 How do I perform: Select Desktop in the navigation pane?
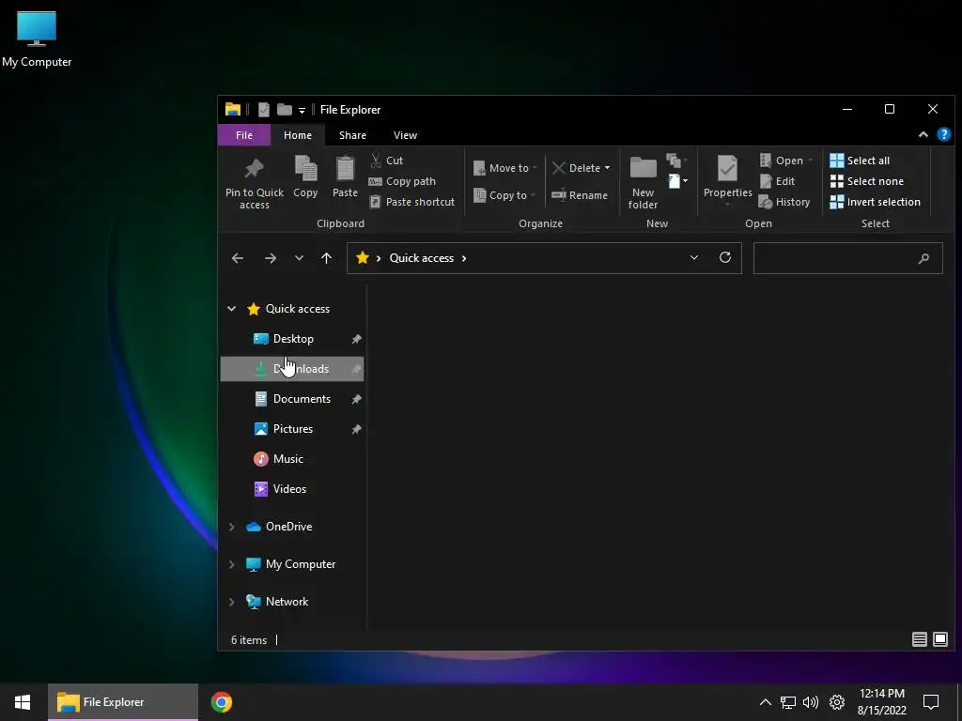292,339
